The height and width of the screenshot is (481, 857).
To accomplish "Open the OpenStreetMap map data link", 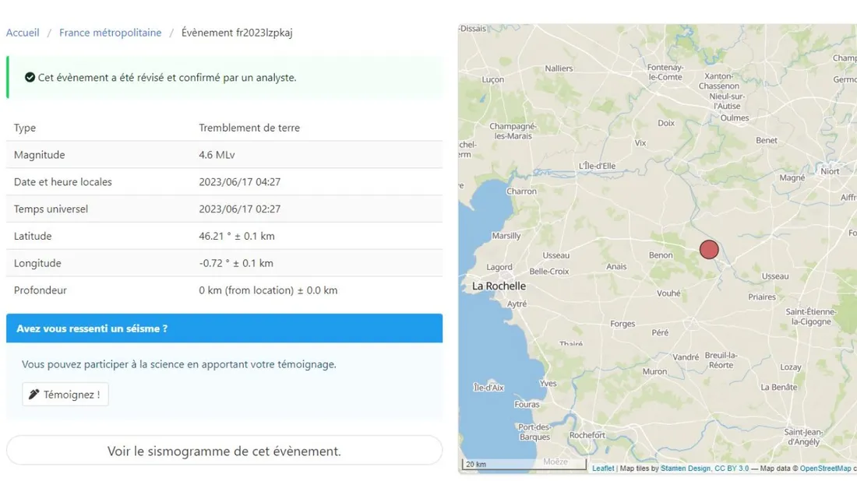I will click(x=824, y=468).
